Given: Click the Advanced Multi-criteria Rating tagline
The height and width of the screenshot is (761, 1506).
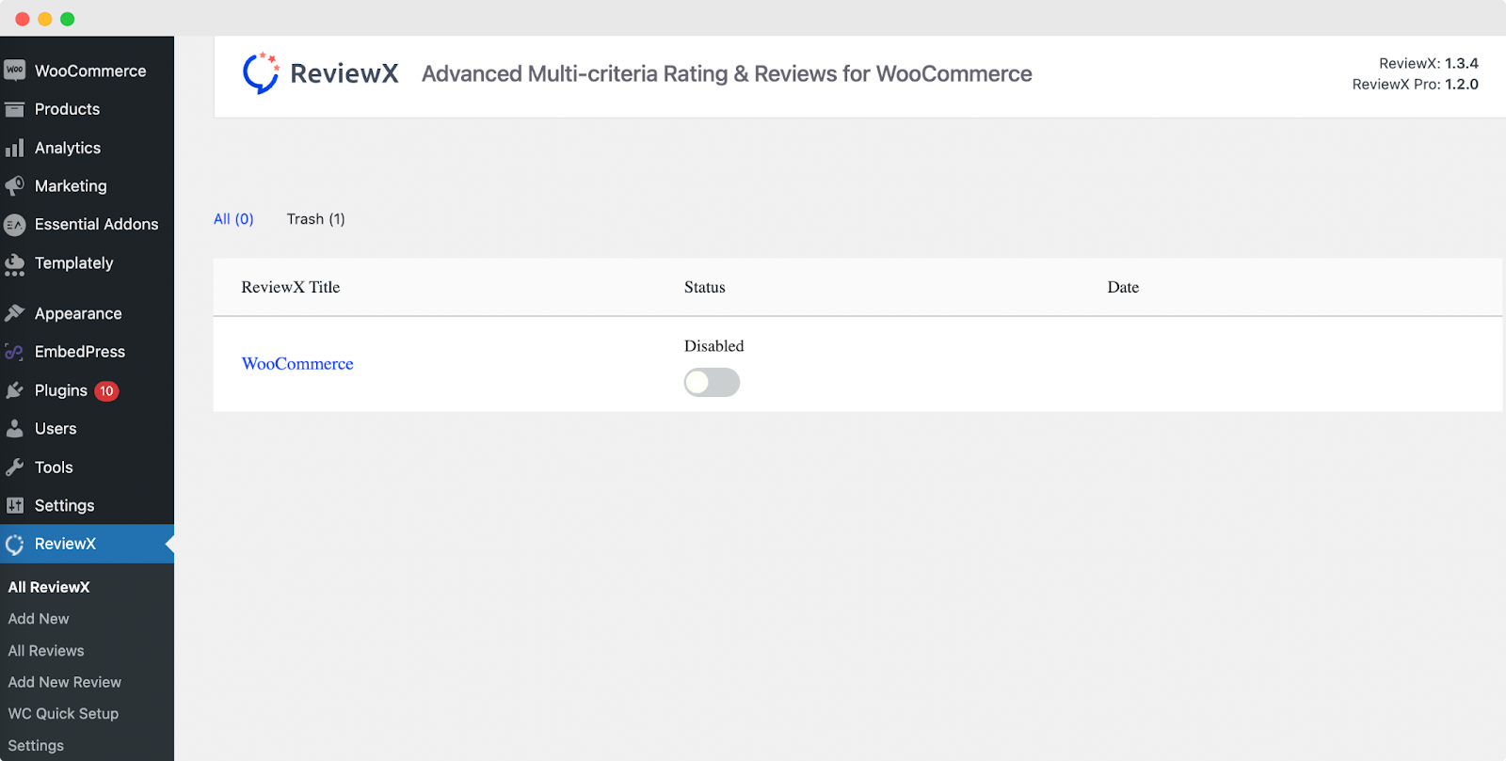Looking at the screenshot, I should (x=727, y=73).
